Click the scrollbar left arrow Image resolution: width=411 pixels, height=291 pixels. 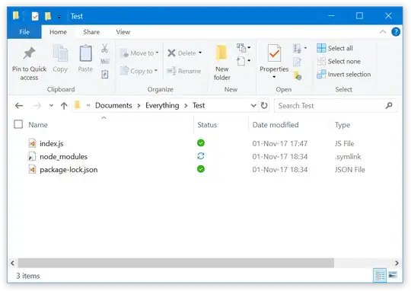click(x=13, y=263)
